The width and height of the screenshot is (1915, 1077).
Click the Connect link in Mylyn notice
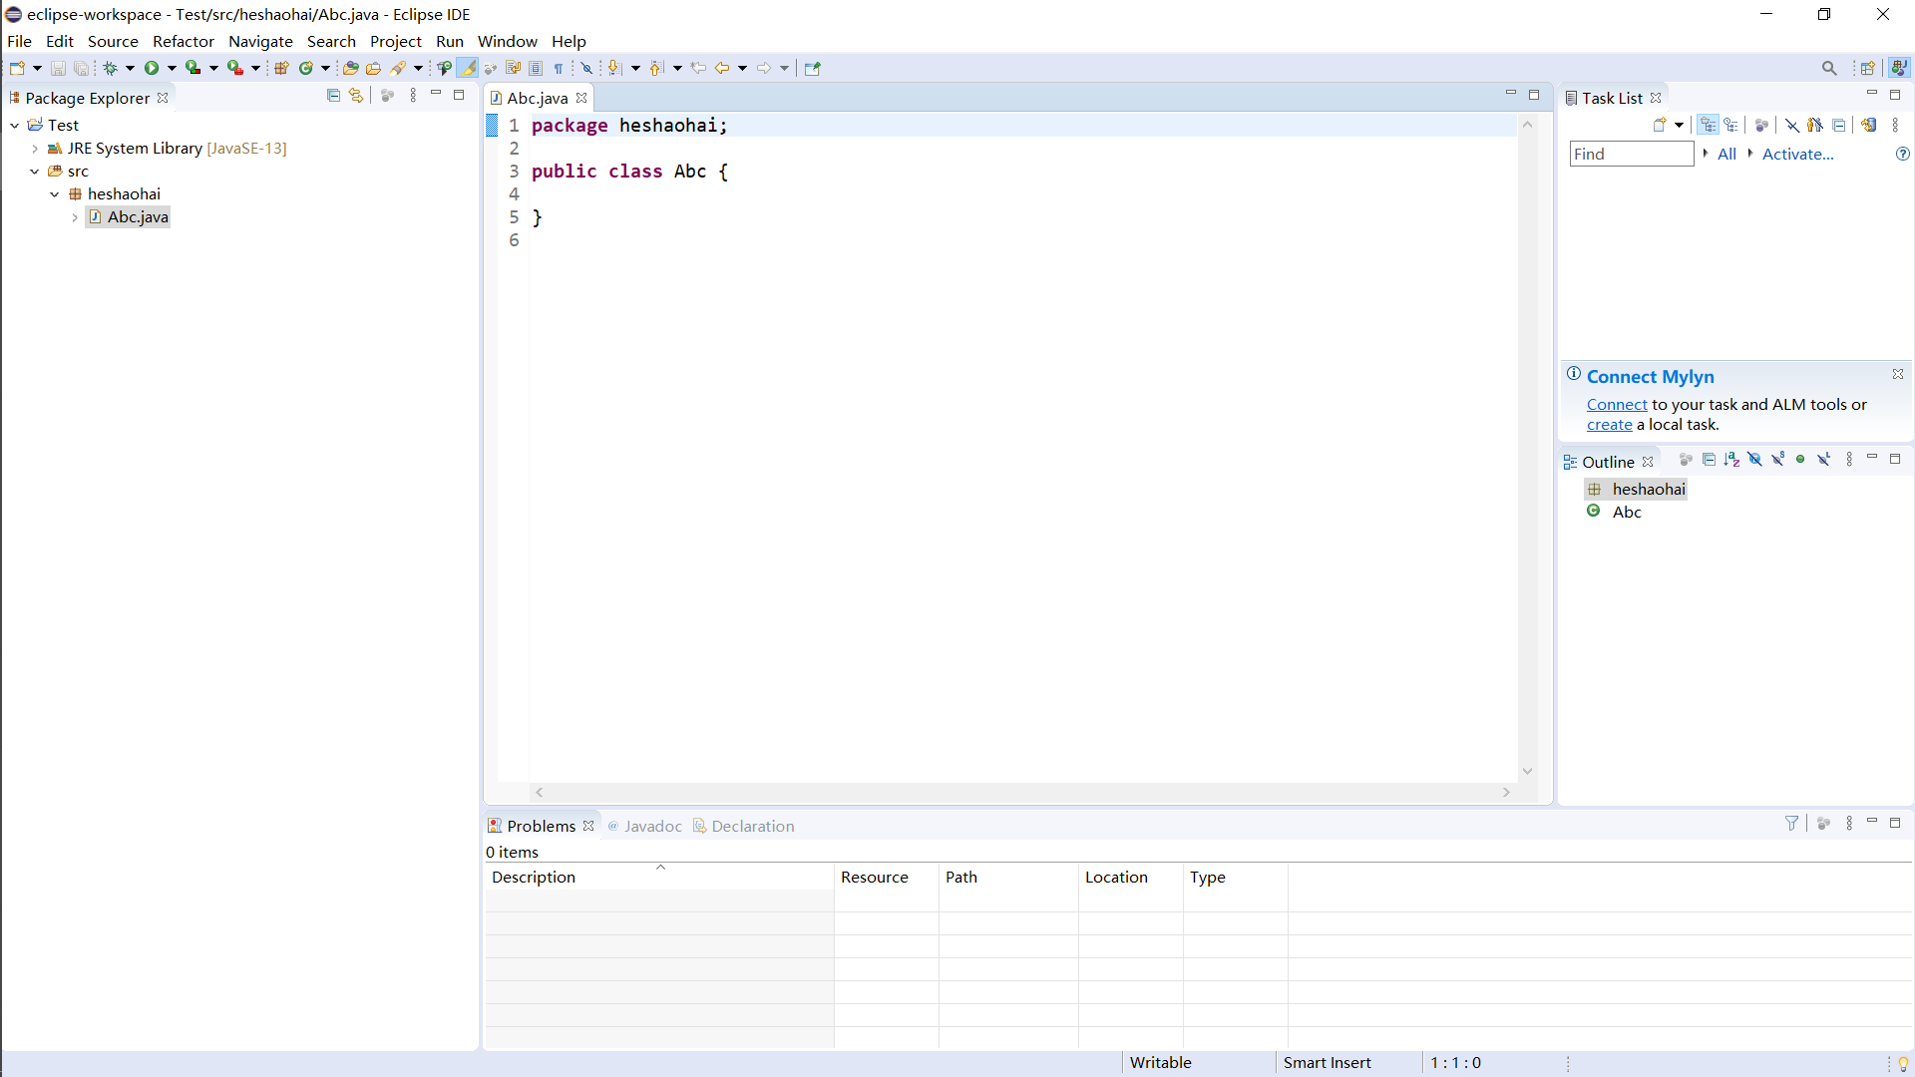point(1616,404)
